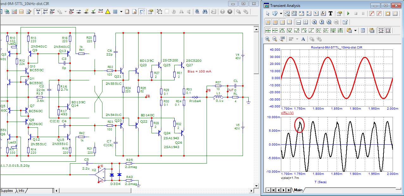Open dropdown next to clipboard graph icon
The width and height of the screenshot is (404, 196).
click(x=356, y=31)
